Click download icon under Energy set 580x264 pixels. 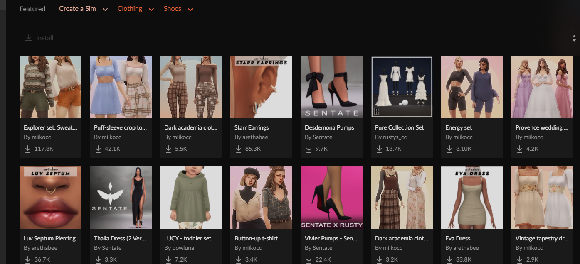(x=449, y=149)
